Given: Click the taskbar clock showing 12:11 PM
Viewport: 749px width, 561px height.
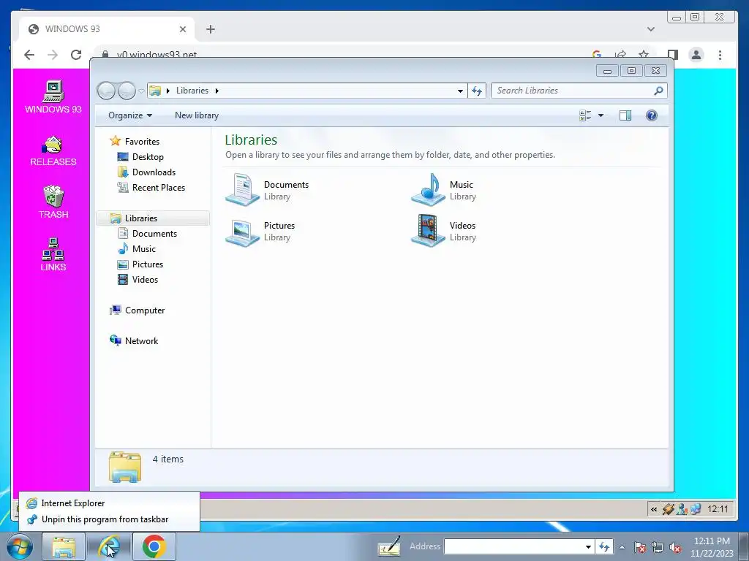Looking at the screenshot, I should 712,547.
